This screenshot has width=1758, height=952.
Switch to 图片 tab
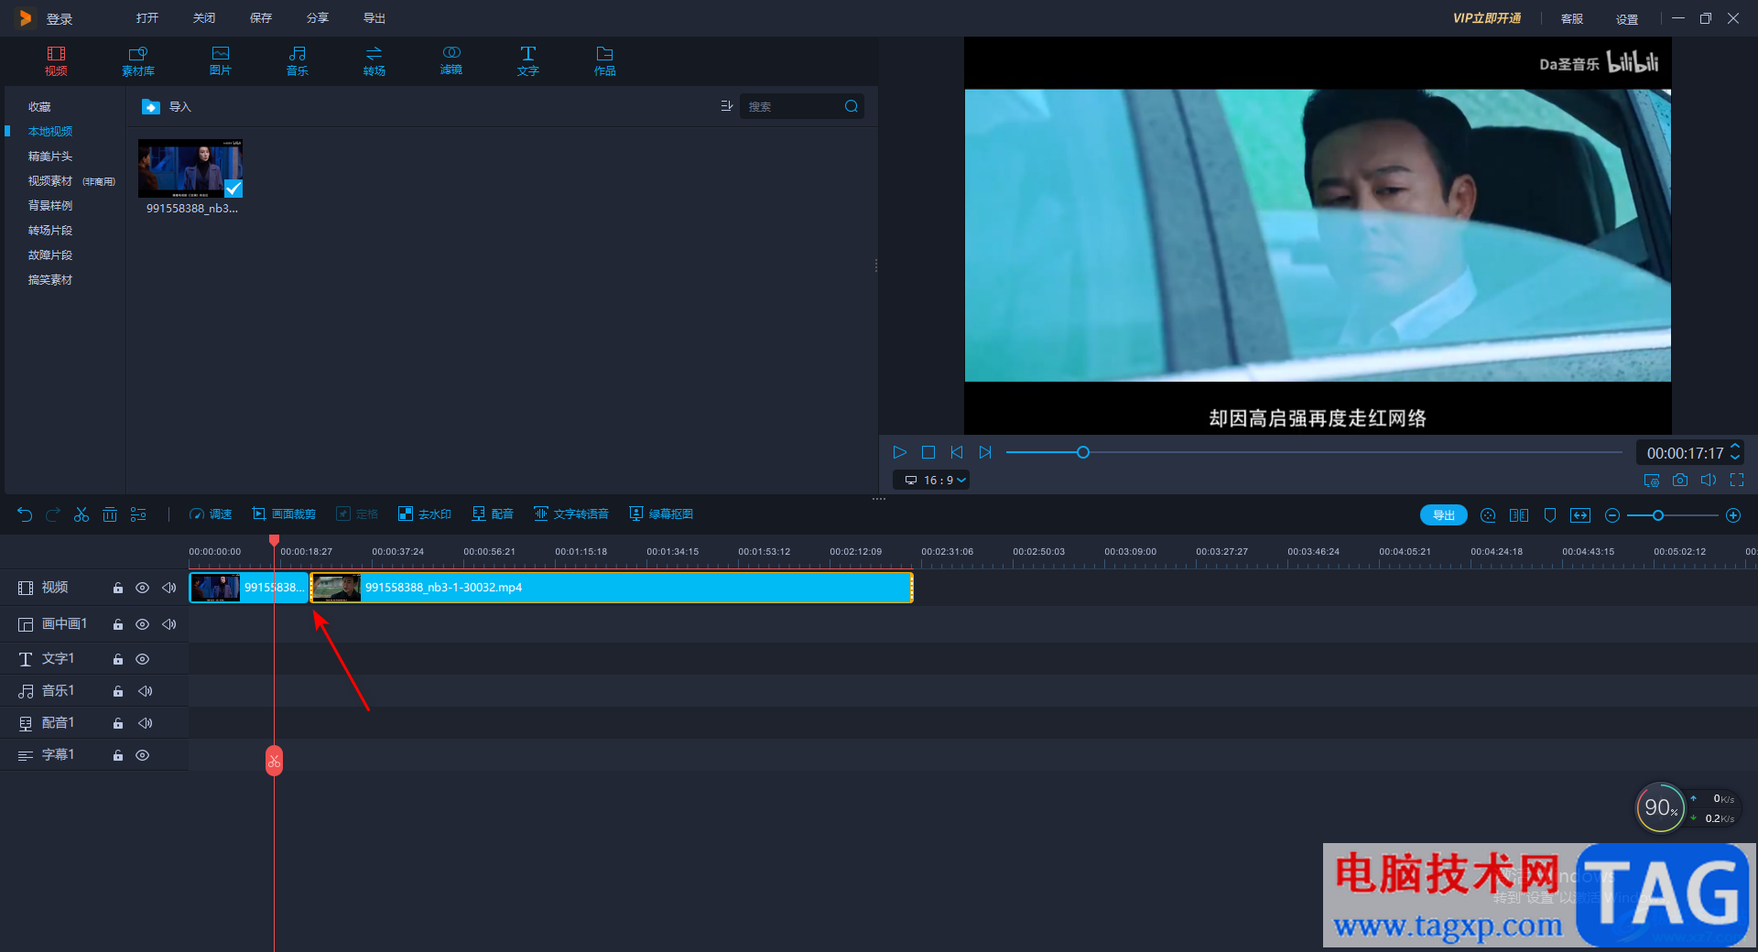tap(221, 61)
